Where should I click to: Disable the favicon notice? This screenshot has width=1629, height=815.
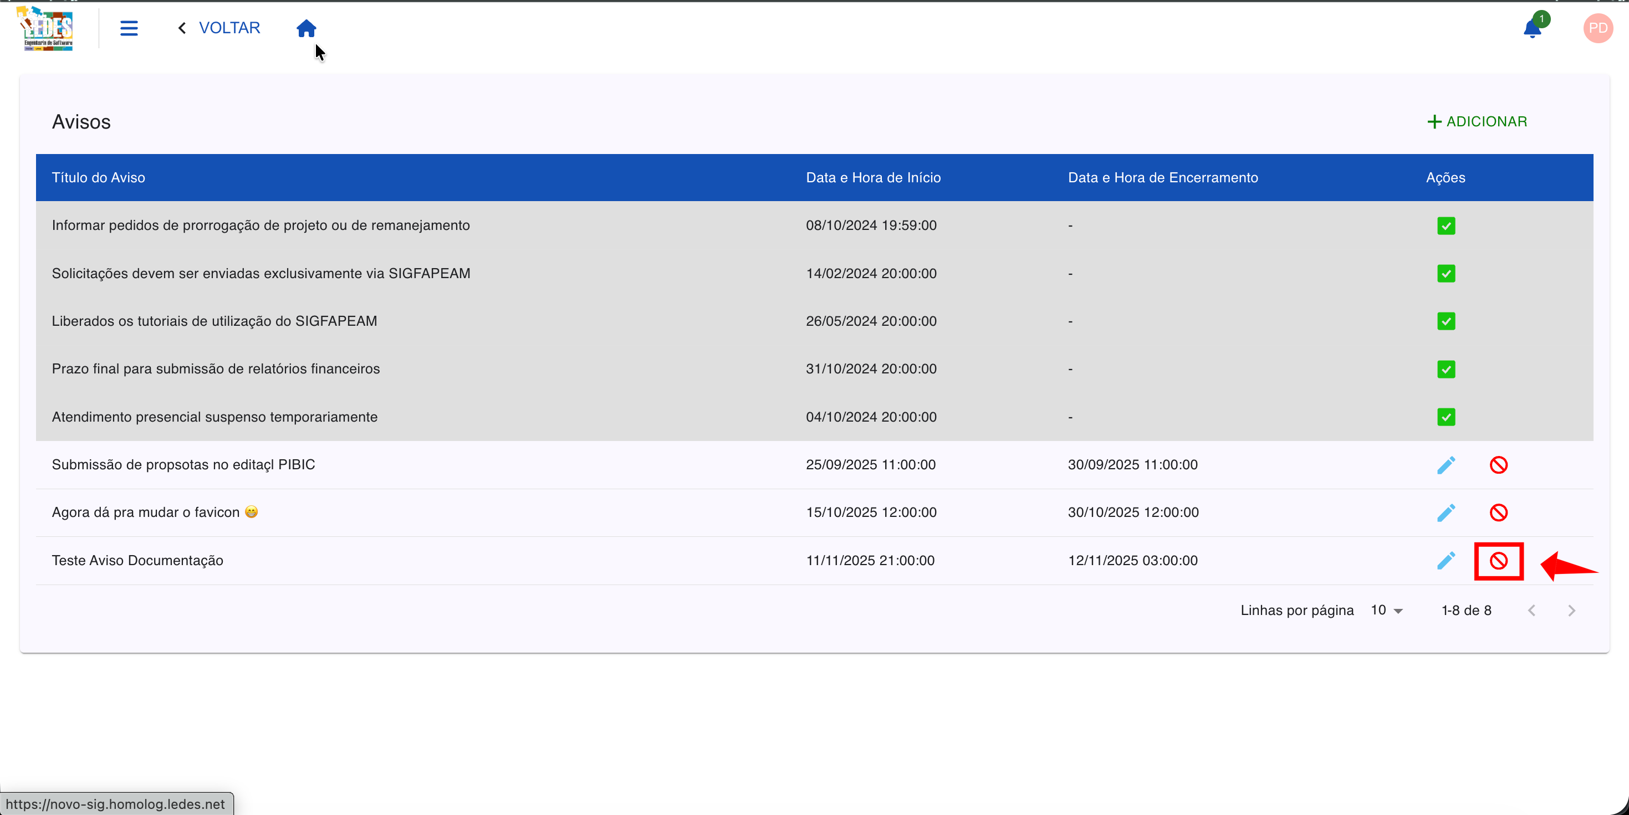1498,512
